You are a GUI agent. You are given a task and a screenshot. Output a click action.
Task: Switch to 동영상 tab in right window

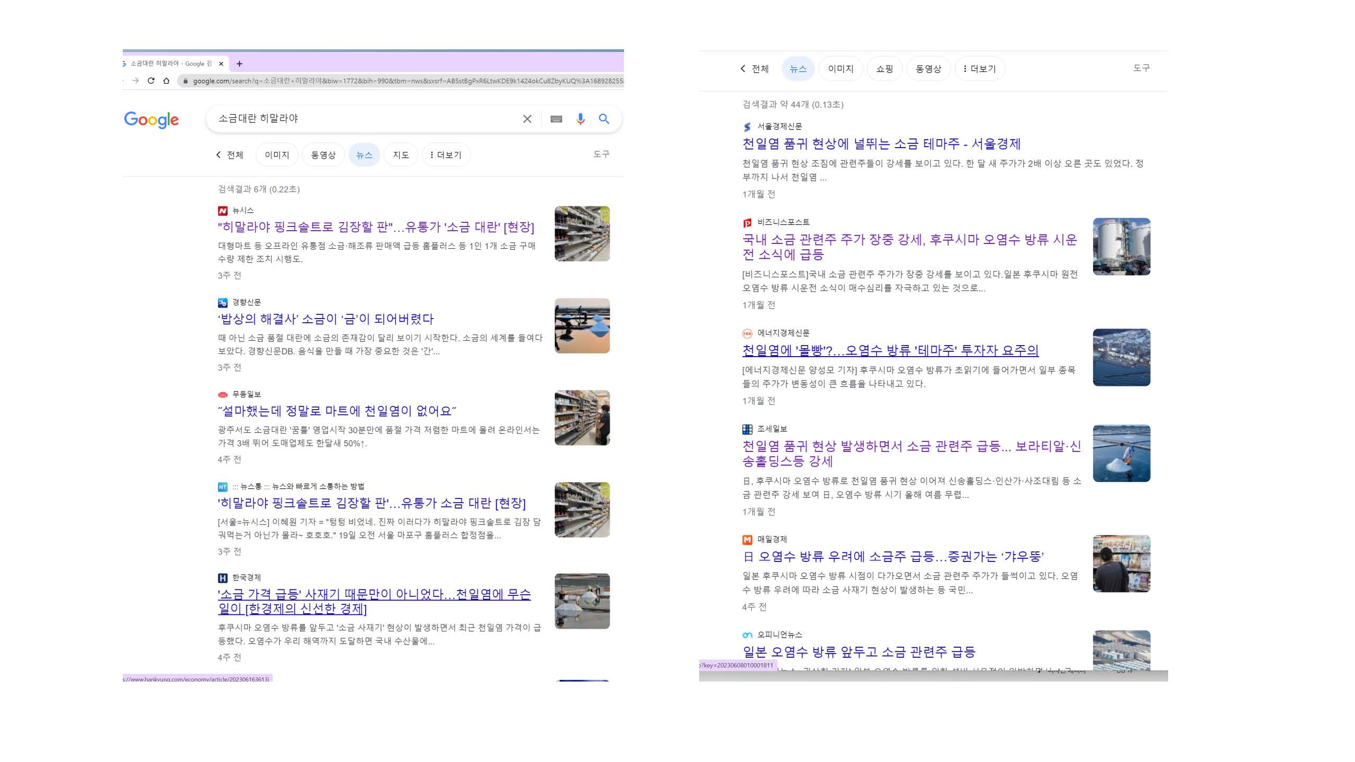(x=928, y=69)
